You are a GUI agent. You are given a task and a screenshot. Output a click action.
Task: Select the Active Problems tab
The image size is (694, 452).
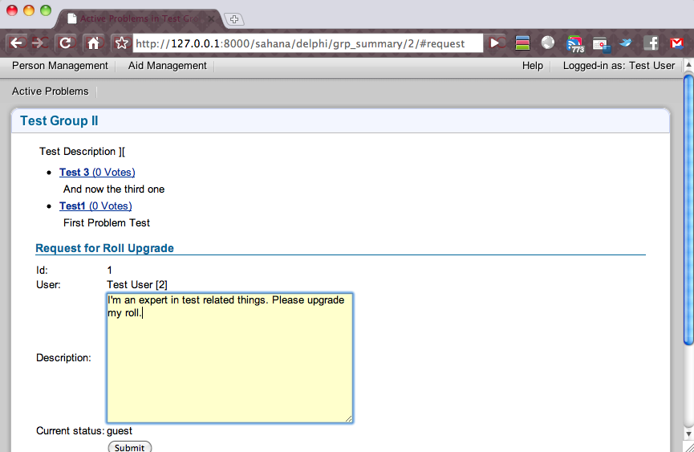pyautogui.click(x=50, y=92)
